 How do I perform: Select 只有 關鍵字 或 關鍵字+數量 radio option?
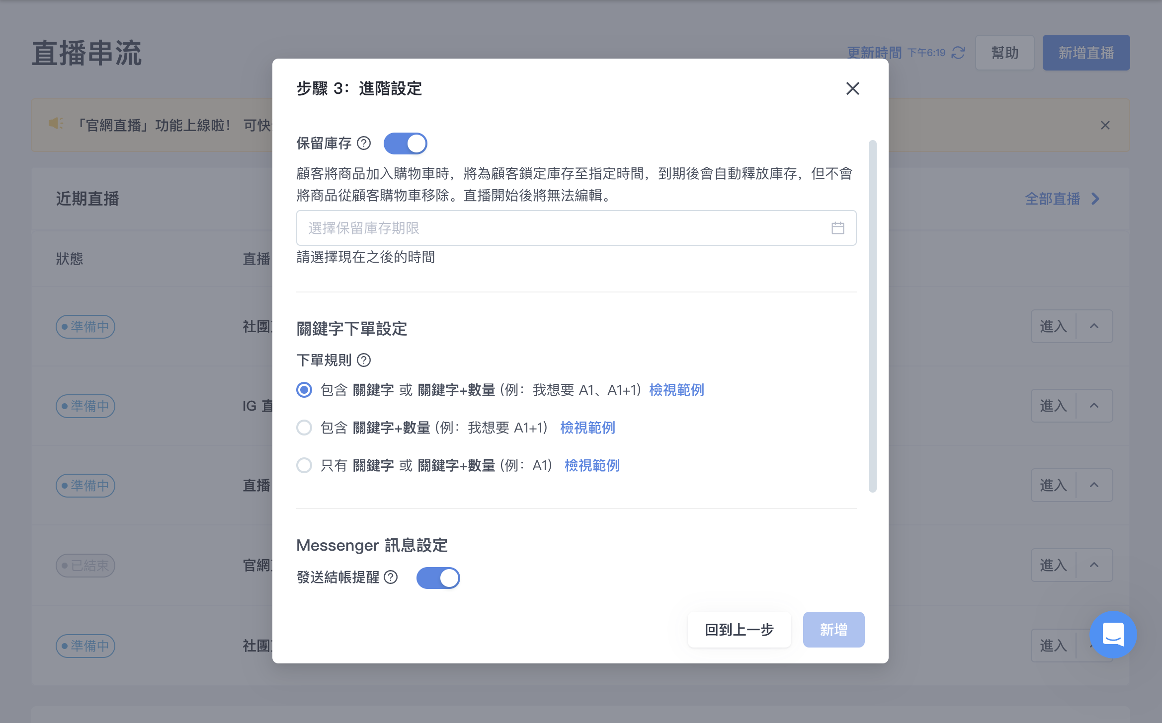(x=304, y=465)
